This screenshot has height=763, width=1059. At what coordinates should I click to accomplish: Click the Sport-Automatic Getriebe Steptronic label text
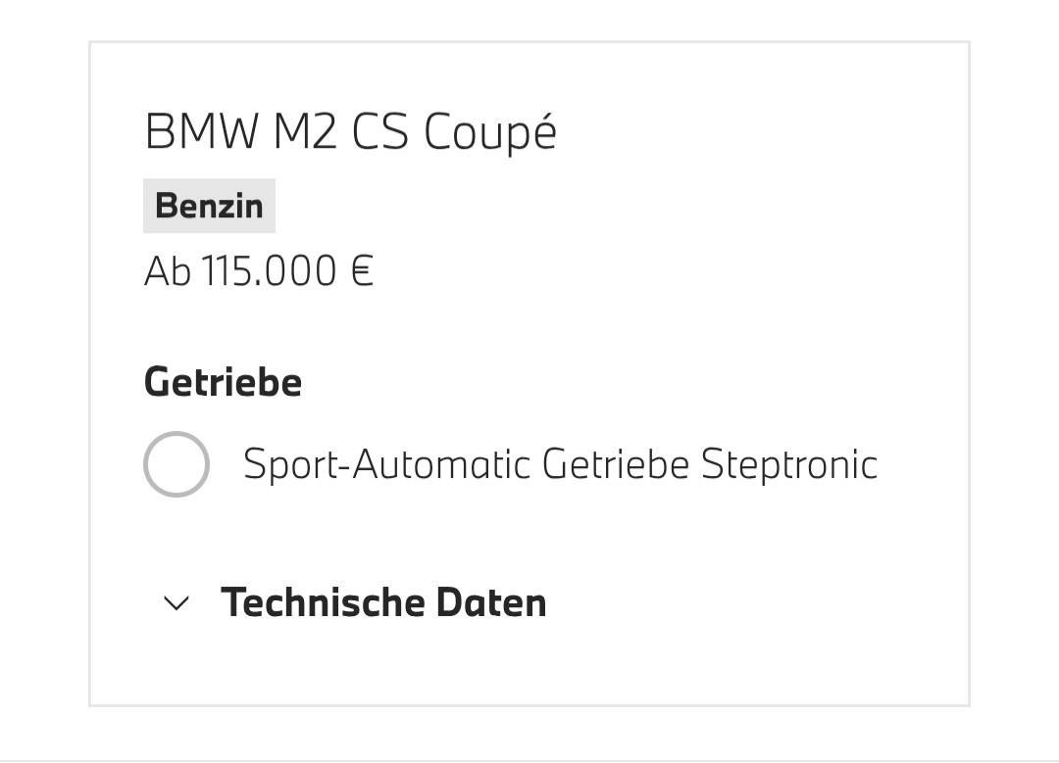point(560,464)
